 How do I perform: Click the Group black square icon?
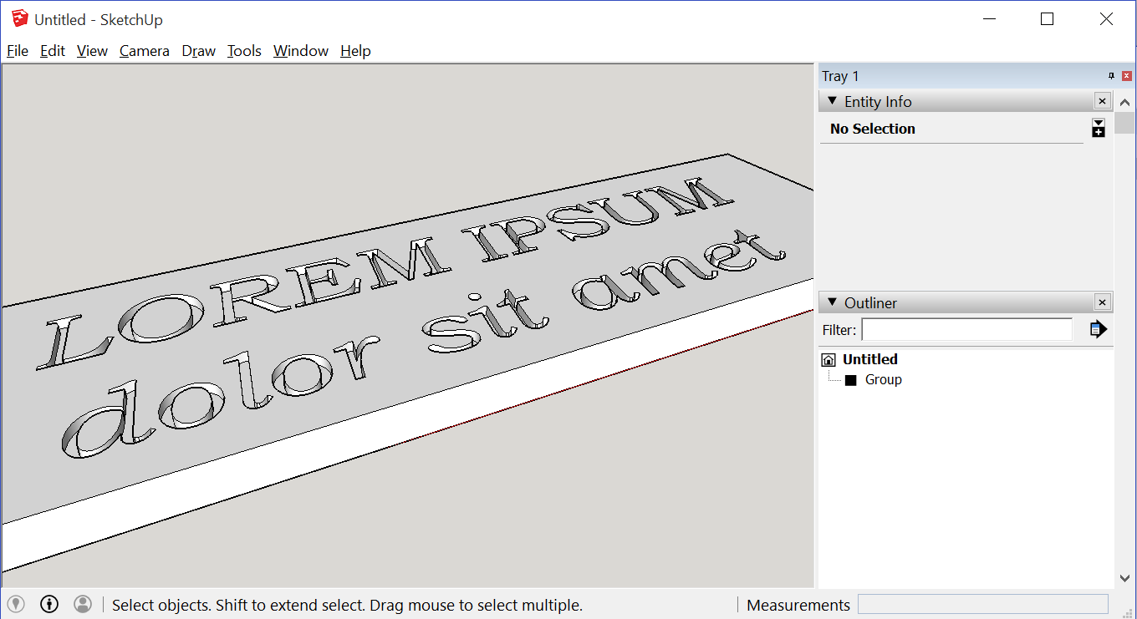tap(851, 380)
